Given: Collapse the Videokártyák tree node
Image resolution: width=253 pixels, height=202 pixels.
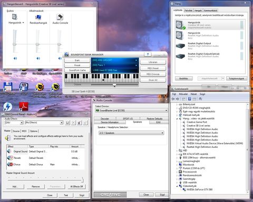Looking at the screenshot, I should [x=177, y=186].
